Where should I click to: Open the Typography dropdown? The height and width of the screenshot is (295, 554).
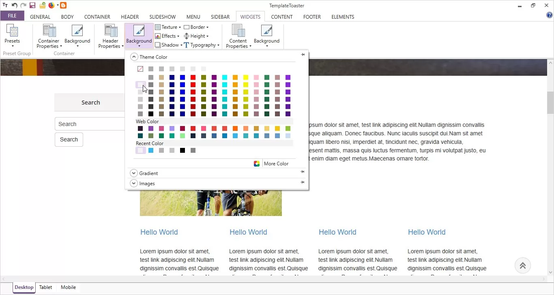click(x=202, y=45)
